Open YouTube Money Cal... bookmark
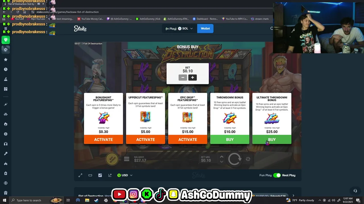 90,19
